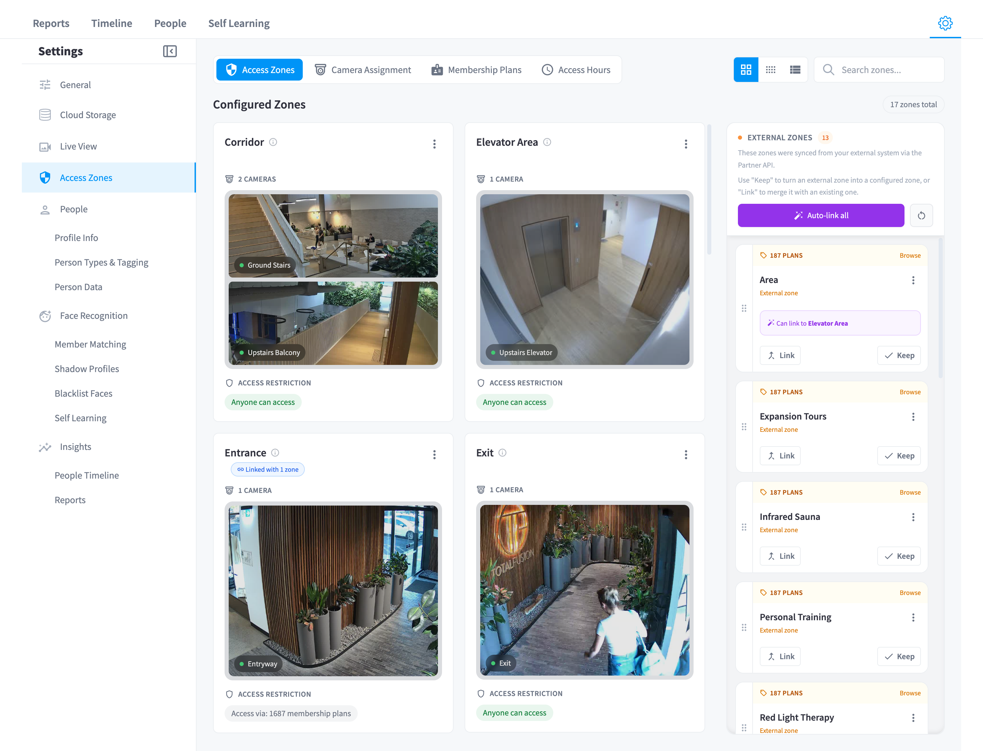The image size is (983, 751).
Task: Switch to Camera Assignment tab
Action: pos(362,70)
